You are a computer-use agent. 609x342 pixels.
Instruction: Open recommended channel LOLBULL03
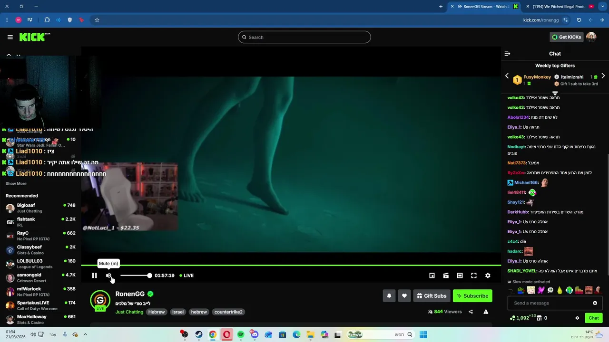tap(40, 264)
